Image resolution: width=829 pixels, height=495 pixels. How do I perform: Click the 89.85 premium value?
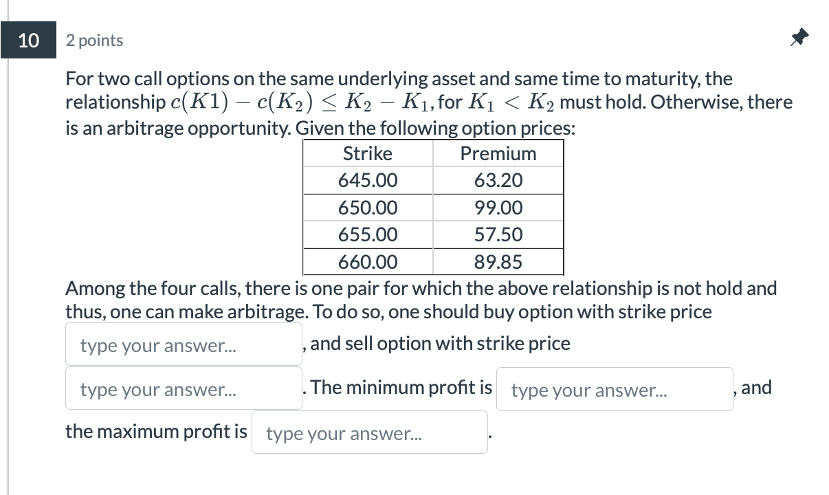point(498,261)
